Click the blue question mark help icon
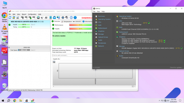Image resolution: width=184 pixels, height=103 pixels. click(x=71, y=18)
